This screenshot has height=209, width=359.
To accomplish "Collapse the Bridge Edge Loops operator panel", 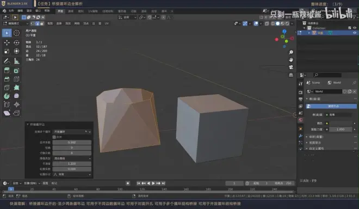I will 28,125.
